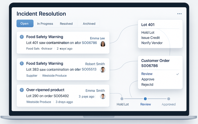Screen dimensions: 198x124
Task: Click the Robert Smith assignee name
Action: click(x=95, y=64)
